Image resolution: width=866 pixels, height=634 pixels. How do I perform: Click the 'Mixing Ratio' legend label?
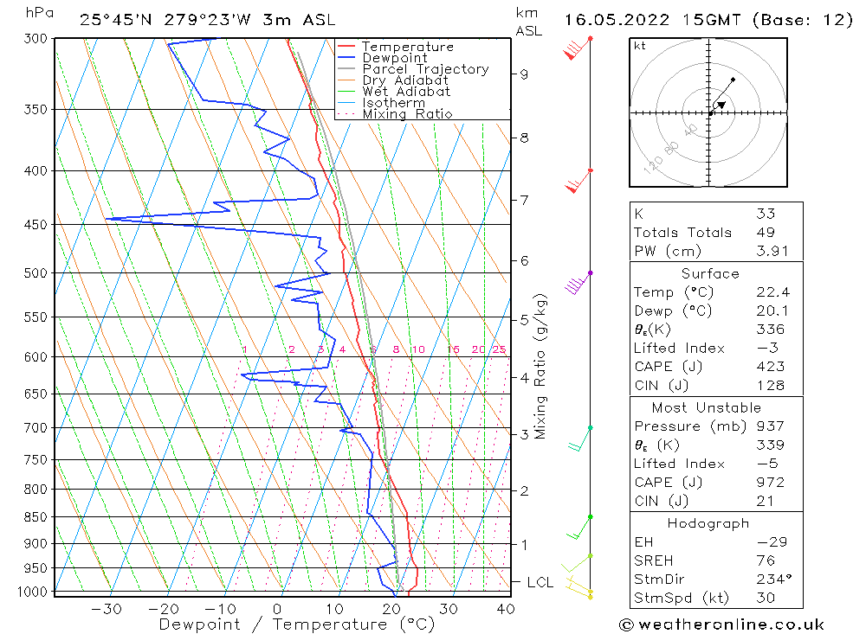(408, 113)
